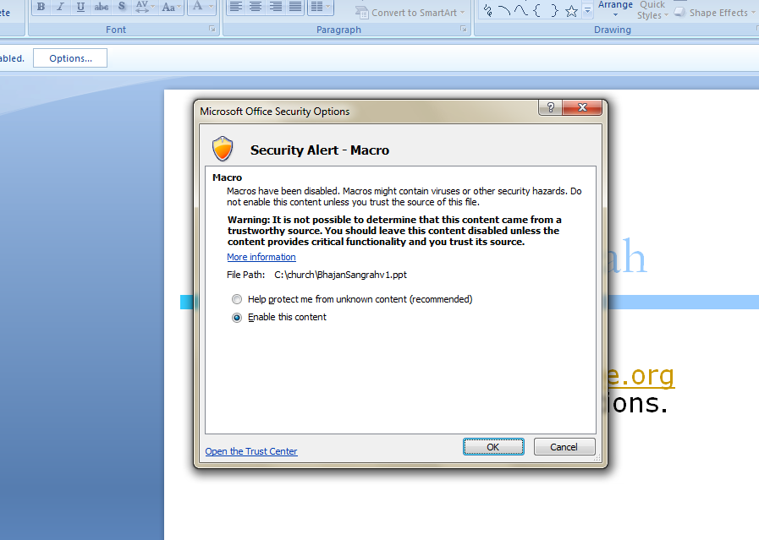Click the 'Paragraph' group label
Viewport: 759px width, 540px height.
338,30
